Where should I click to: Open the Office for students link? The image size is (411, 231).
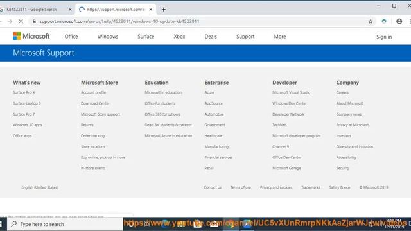[160, 103]
